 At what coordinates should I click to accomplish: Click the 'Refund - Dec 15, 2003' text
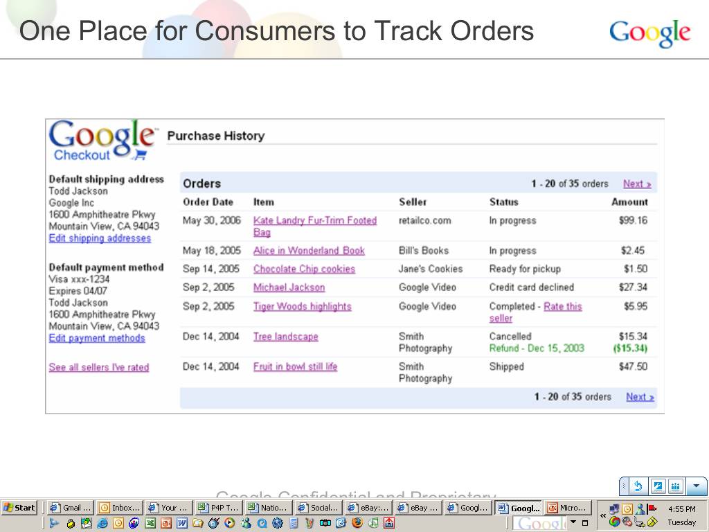pos(537,348)
